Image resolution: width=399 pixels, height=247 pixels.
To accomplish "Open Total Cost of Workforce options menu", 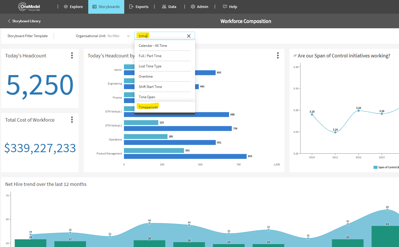I will pyautogui.click(x=72, y=120).
